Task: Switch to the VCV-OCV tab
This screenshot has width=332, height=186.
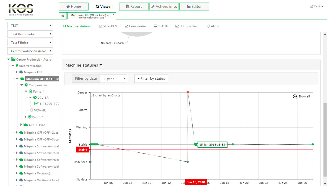Action: point(108,26)
